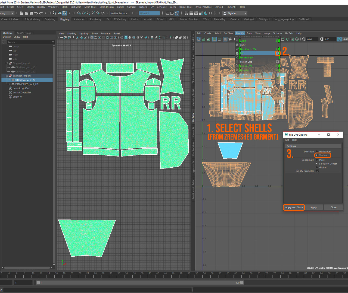Uncheck the Cut UV Perimeter checkbox
Image resolution: width=348 pixels, height=293 pixels.
(318, 171)
